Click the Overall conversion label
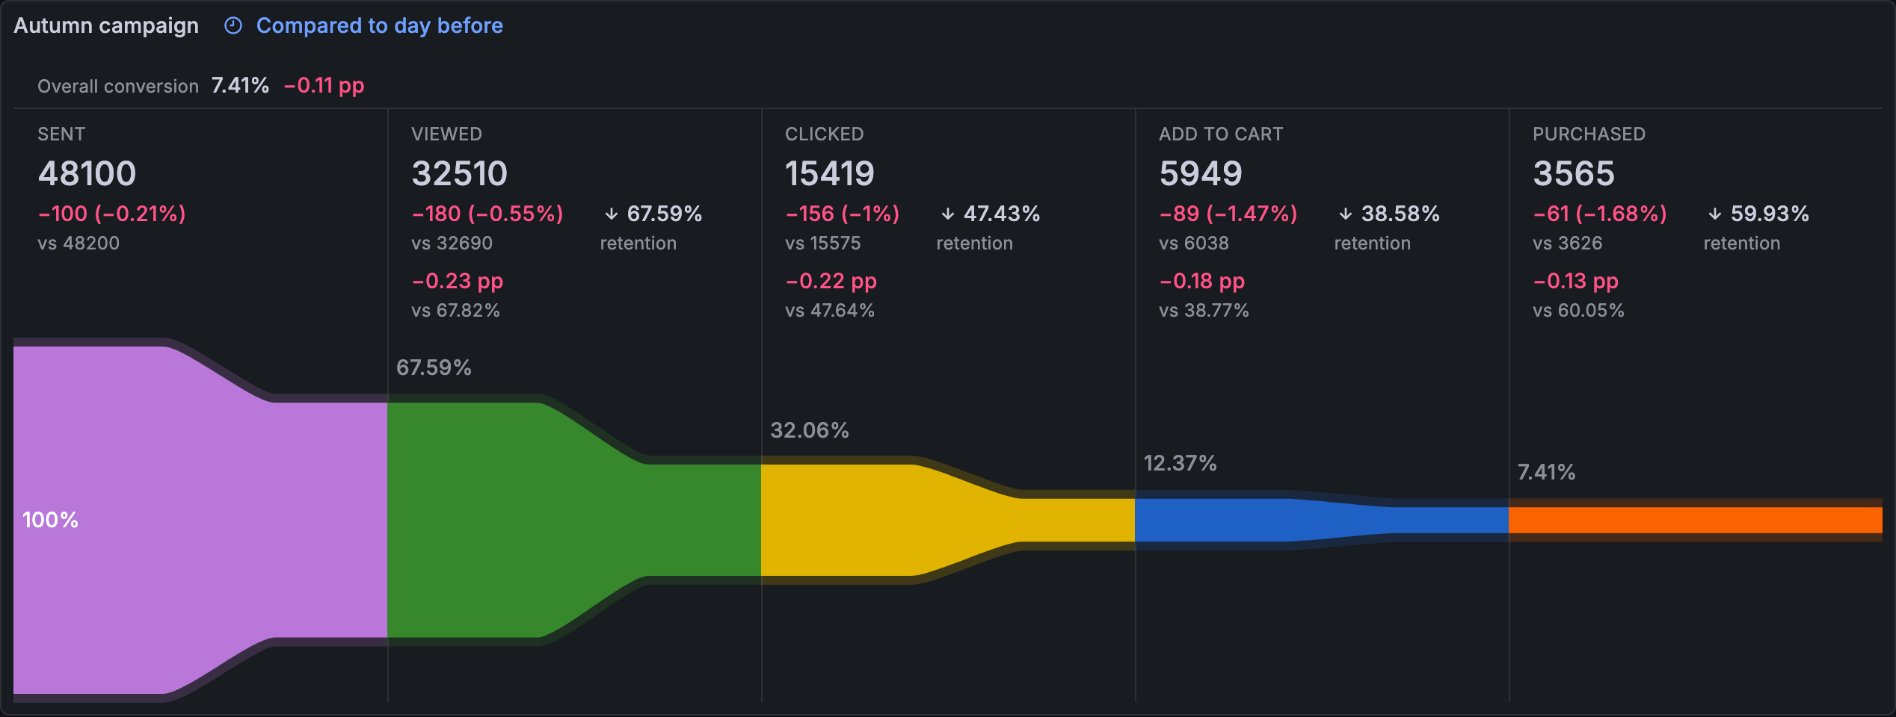 coord(118,87)
